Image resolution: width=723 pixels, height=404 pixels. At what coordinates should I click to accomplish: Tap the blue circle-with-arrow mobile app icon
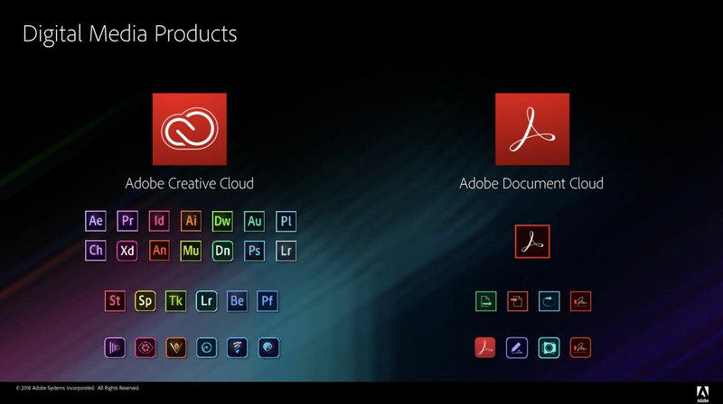207,347
